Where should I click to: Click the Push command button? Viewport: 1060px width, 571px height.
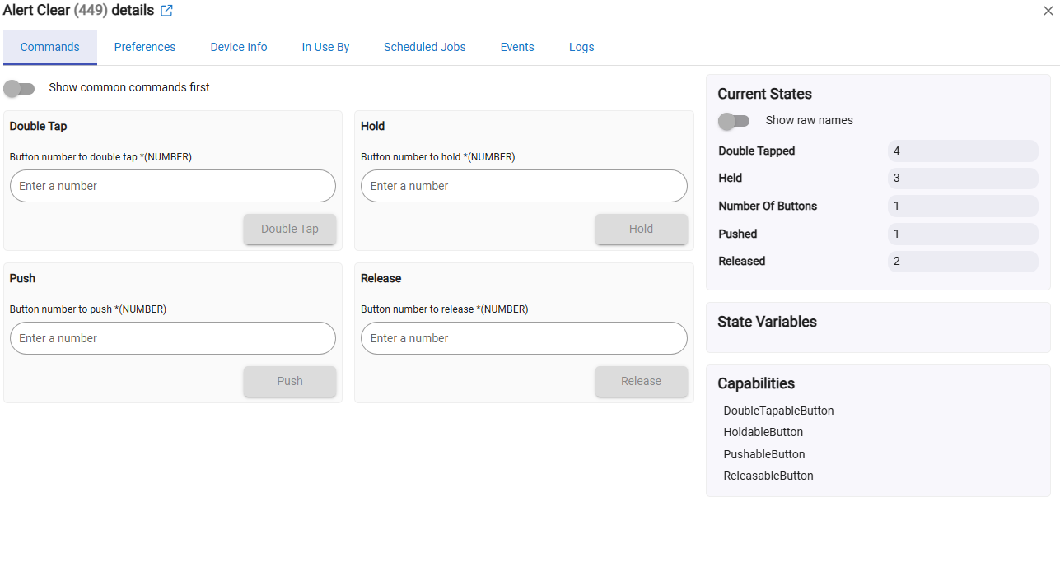pos(290,381)
